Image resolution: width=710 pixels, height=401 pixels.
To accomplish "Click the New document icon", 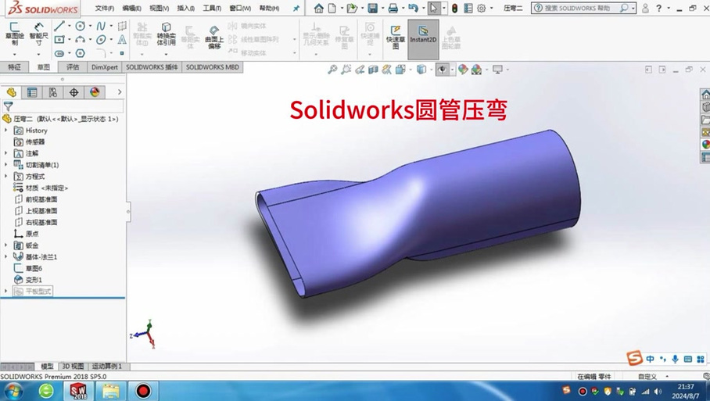I will coord(332,8).
